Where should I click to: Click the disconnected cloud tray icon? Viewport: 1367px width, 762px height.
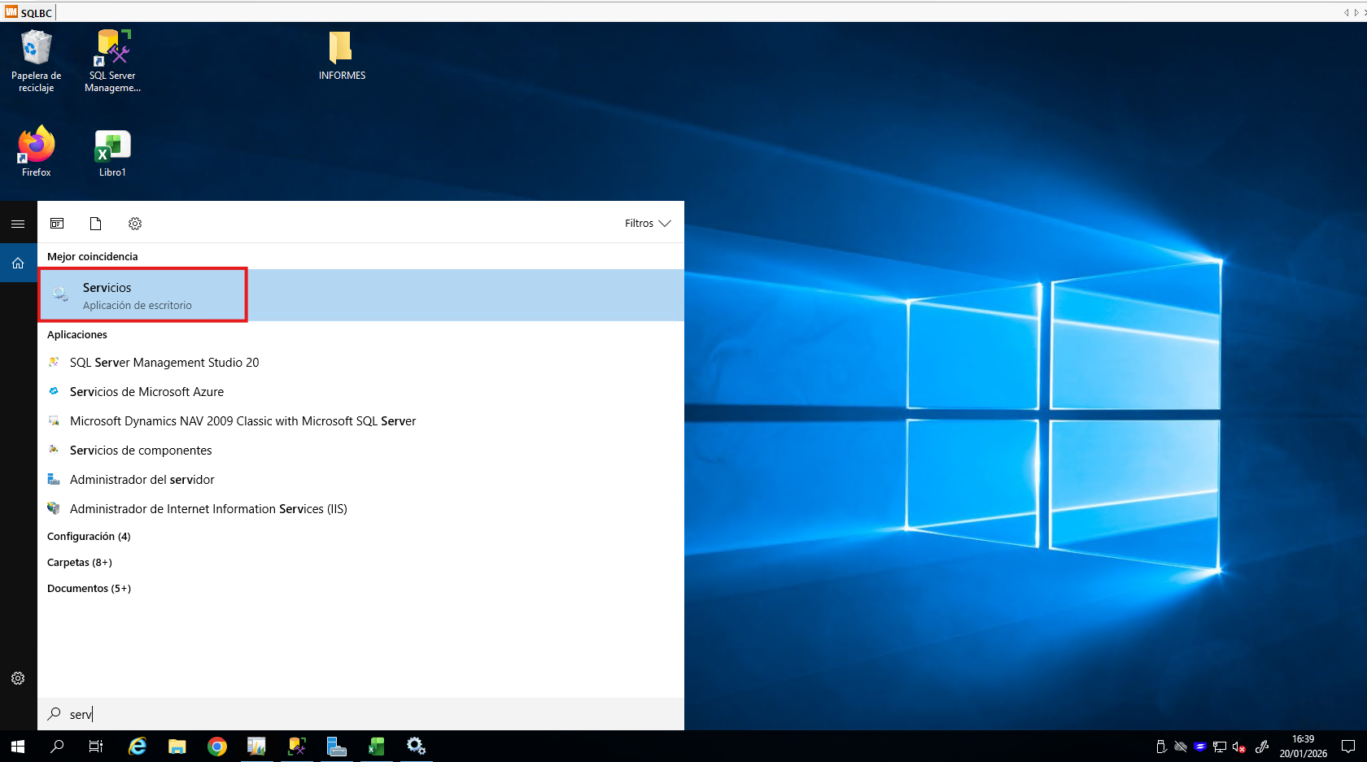[1181, 747]
